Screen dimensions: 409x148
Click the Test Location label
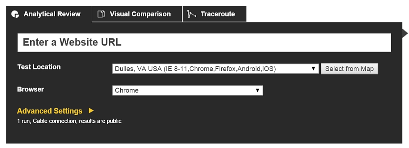39,67
